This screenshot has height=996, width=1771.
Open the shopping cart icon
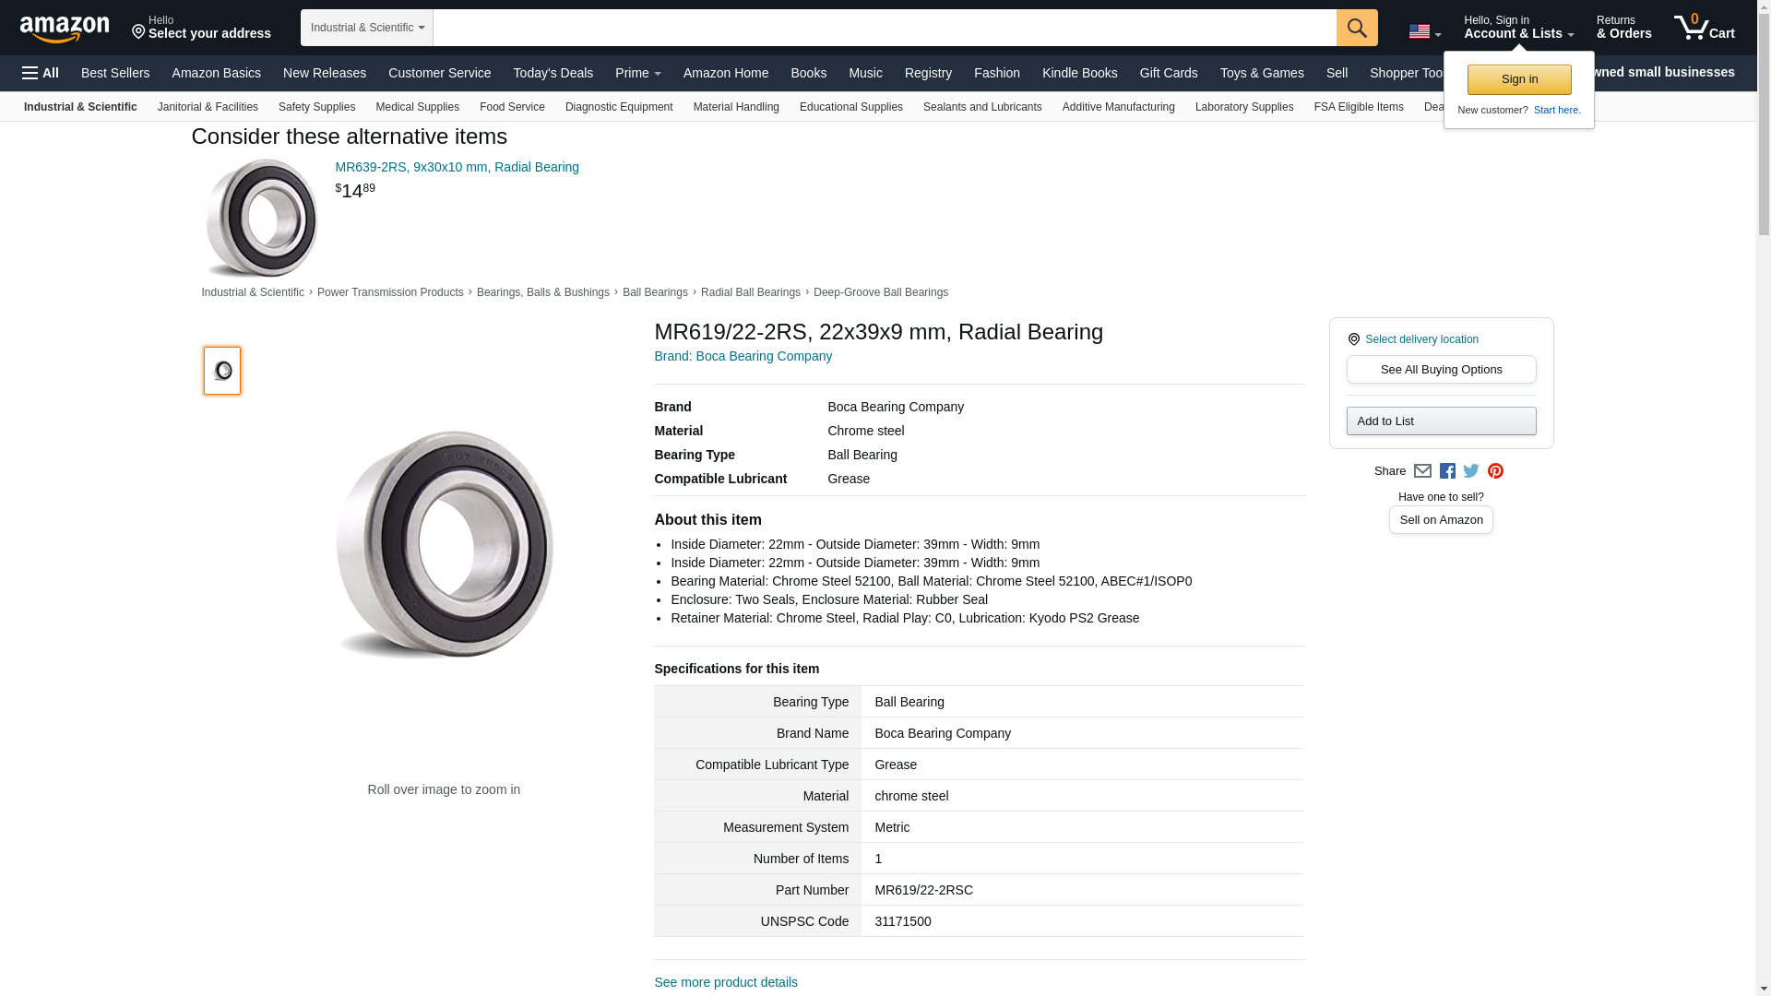point(1704,28)
